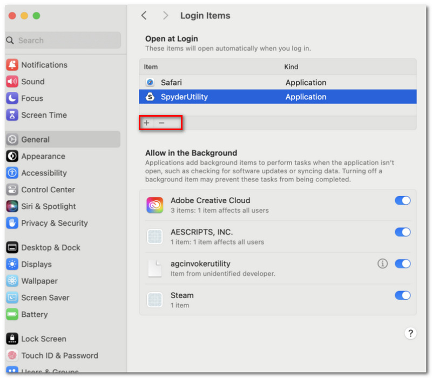Click the Accessibility icon in sidebar
Image resolution: width=432 pixels, height=378 pixels.
12,173
